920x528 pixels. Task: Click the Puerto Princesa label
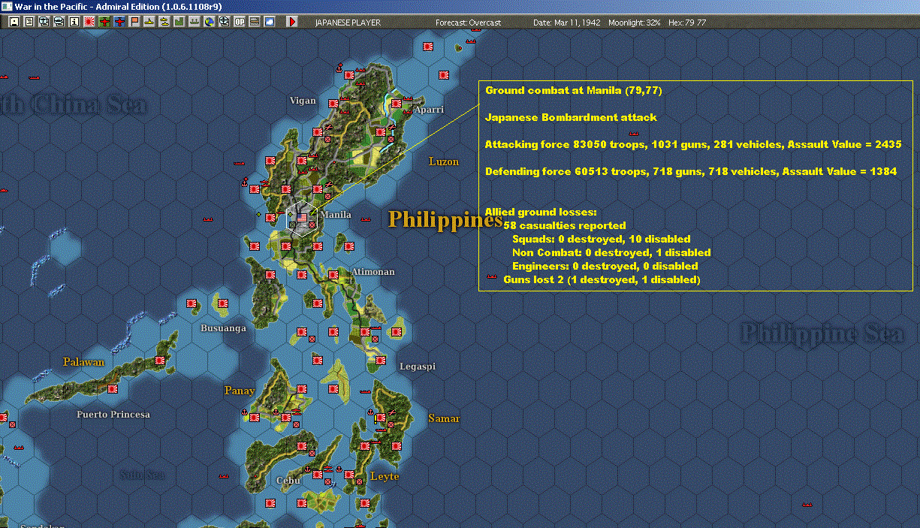113,415
